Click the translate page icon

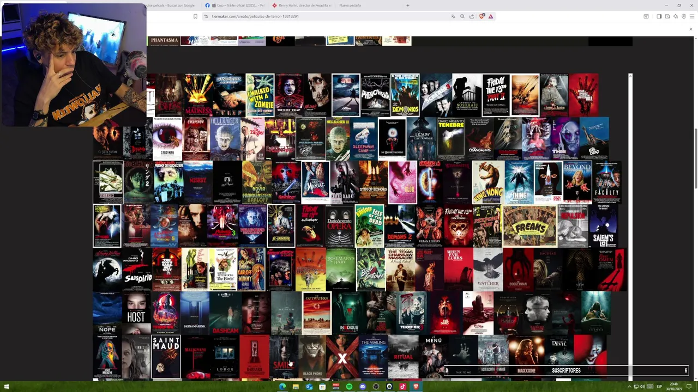click(453, 16)
